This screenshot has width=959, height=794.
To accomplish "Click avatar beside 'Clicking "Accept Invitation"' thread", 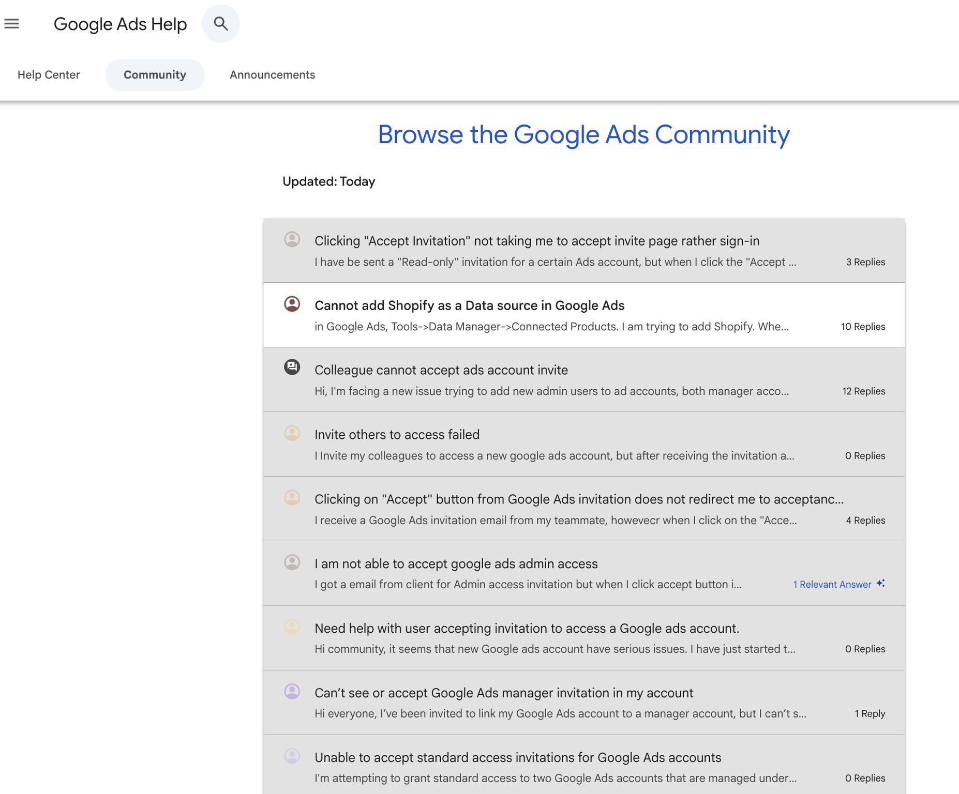I will (292, 239).
